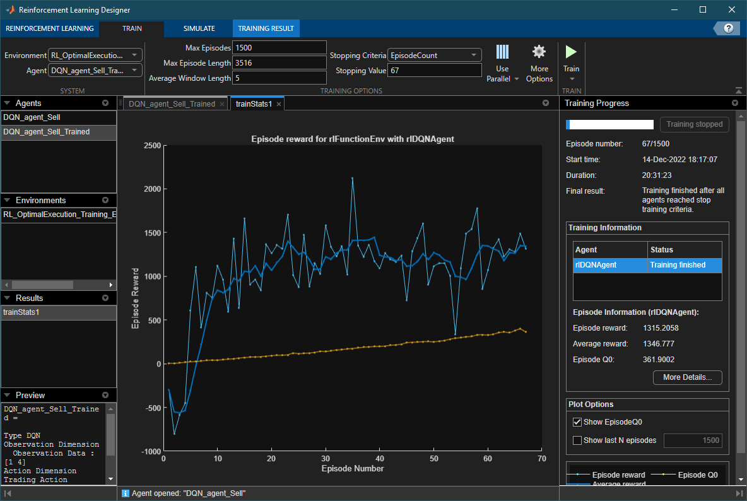Open Training Progress panel actions icon

pos(734,103)
